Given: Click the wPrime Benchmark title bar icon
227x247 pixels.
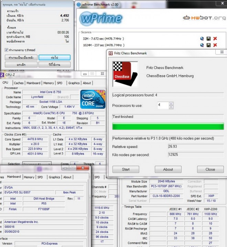Looking at the screenshot, I should 78,4.
